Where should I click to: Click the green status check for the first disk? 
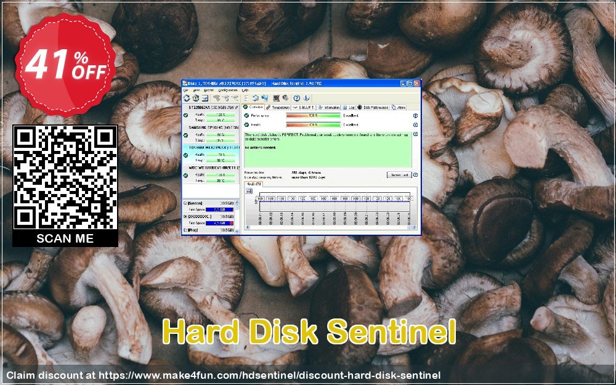click(x=185, y=115)
